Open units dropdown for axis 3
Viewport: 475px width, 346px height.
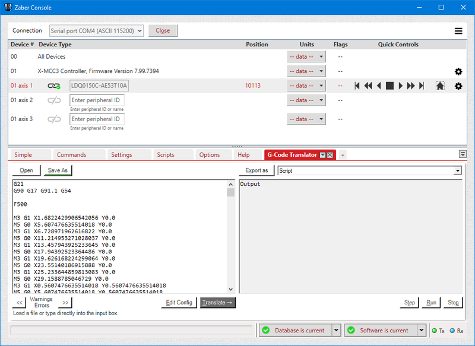click(x=306, y=119)
